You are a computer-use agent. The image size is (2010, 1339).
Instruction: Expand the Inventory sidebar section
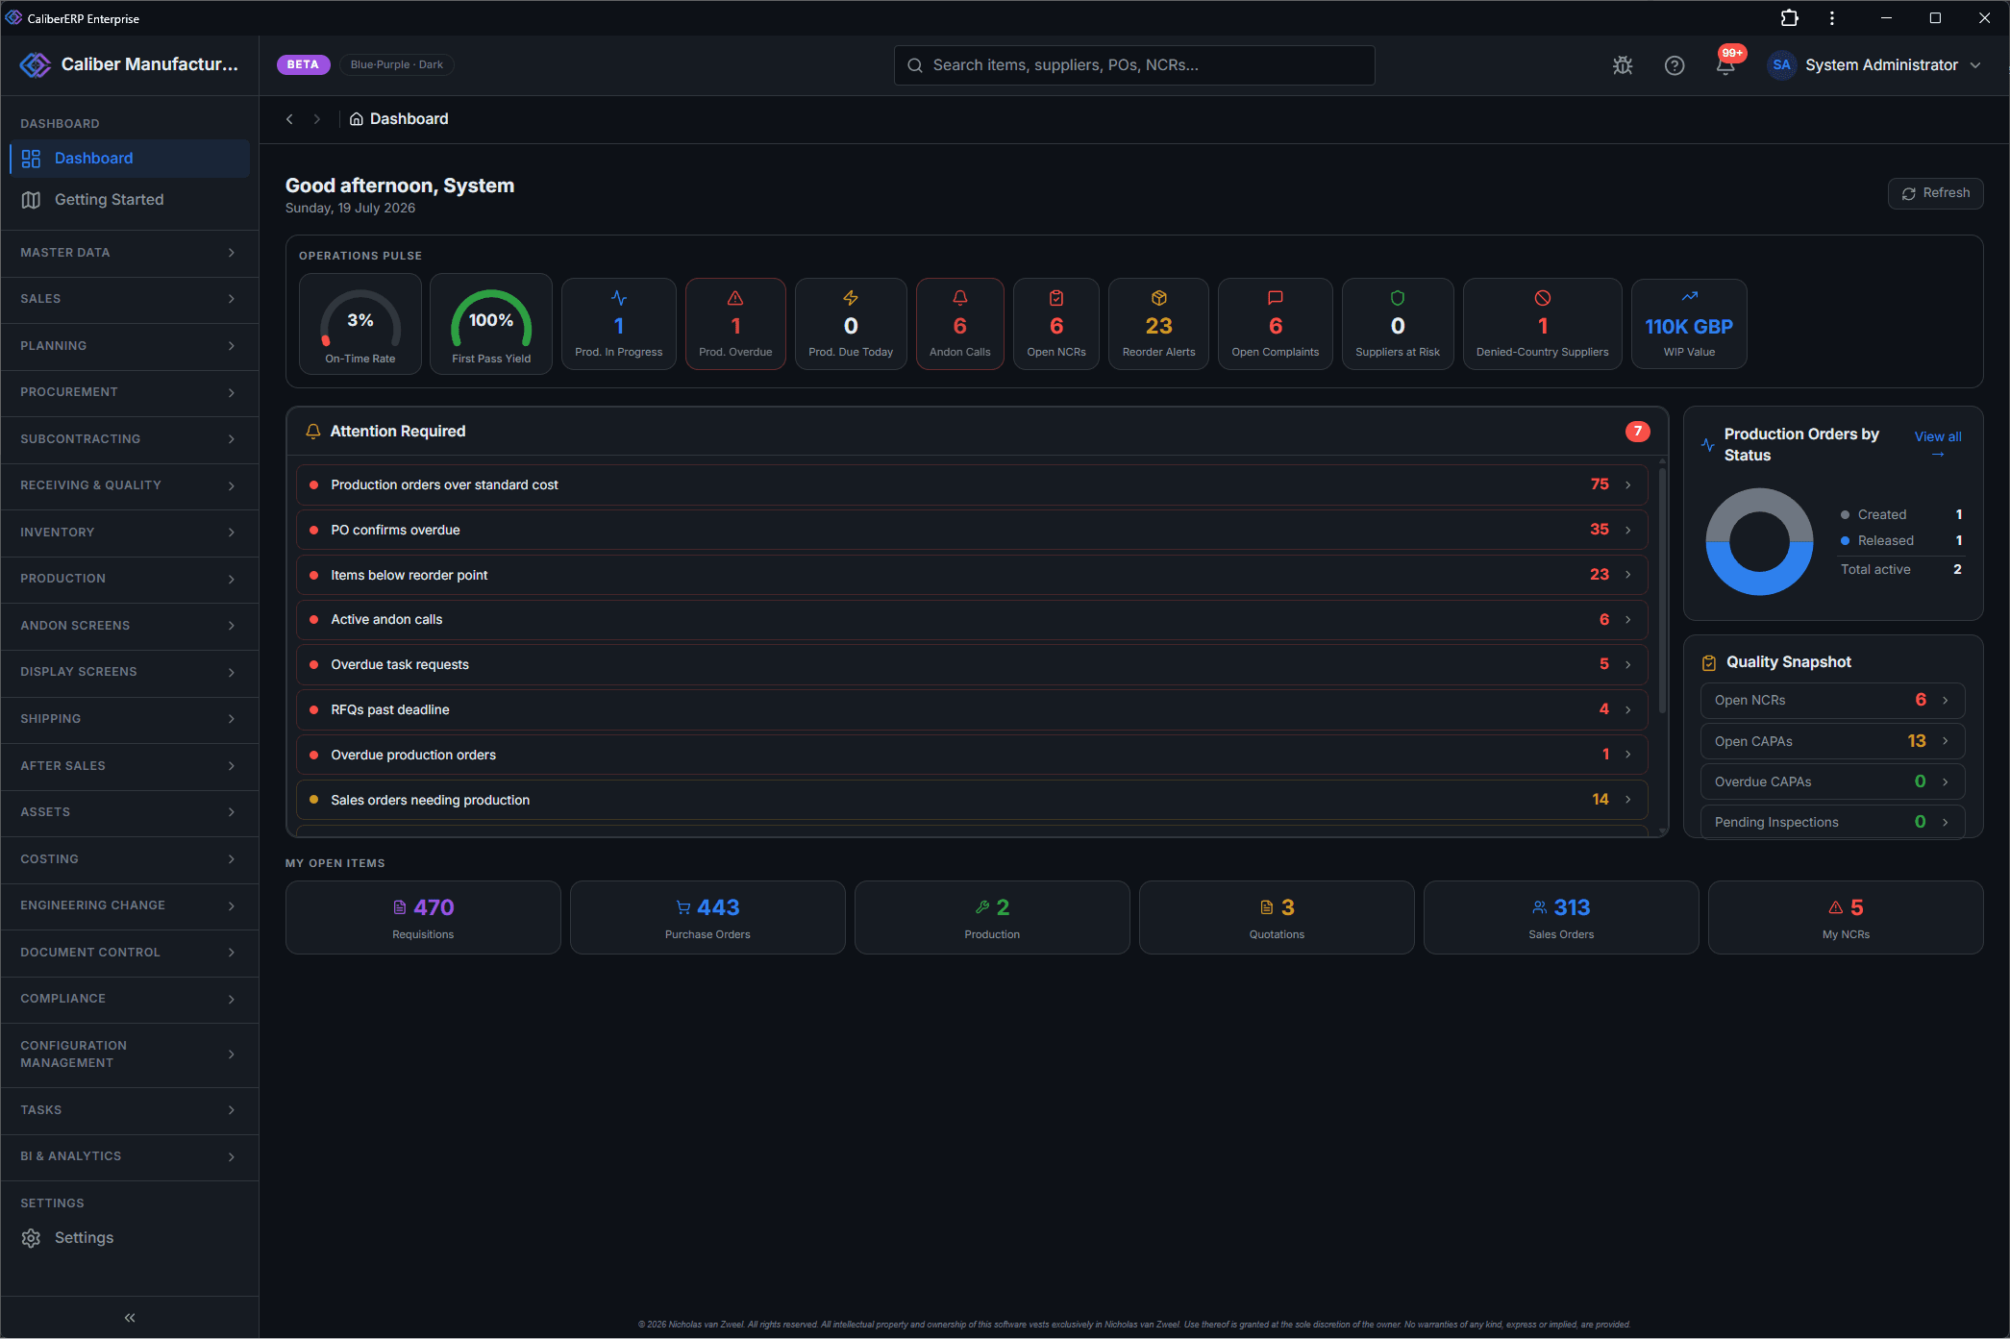(130, 533)
